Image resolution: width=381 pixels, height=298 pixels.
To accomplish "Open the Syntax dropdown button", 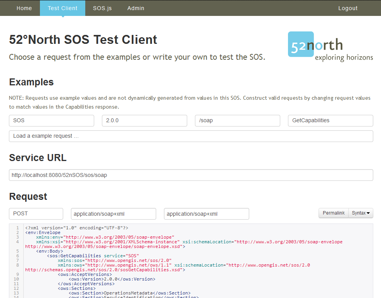I will coord(361,213).
